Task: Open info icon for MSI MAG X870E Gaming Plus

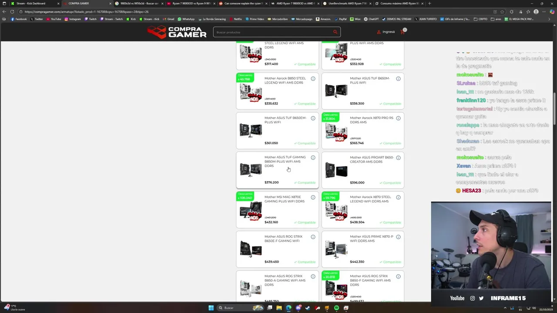Action: click(313, 197)
